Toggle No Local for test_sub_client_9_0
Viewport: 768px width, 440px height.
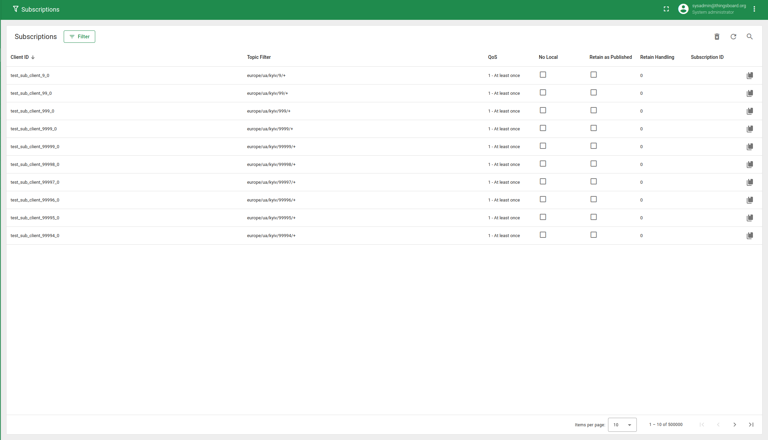(x=543, y=75)
